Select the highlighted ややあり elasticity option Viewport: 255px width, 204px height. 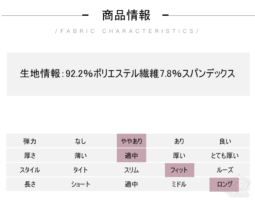pos(131,141)
